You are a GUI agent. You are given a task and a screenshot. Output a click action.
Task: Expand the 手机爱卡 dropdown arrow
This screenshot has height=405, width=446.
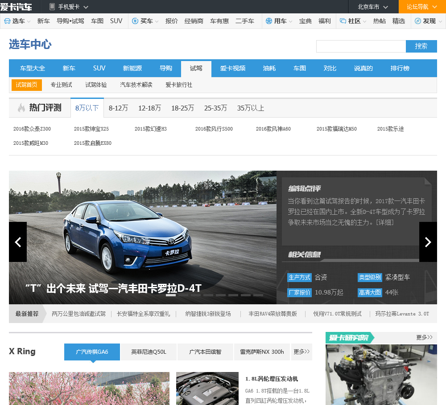pos(86,7)
